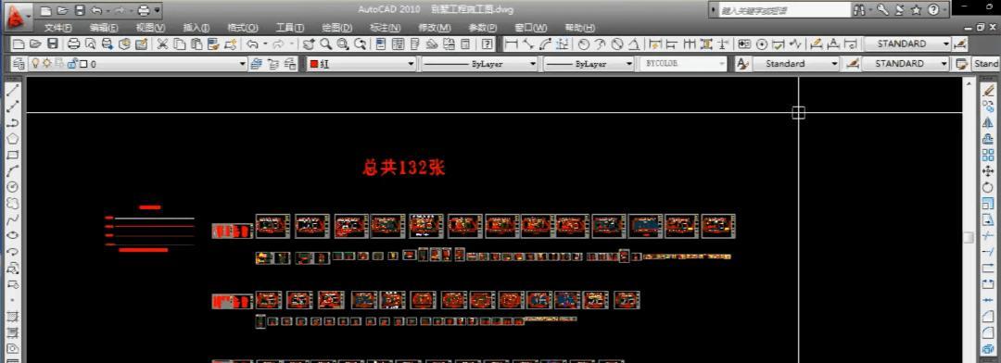1001x363 pixels.
Task: Click the AutoCAD application menu button
Action: [x=18, y=18]
